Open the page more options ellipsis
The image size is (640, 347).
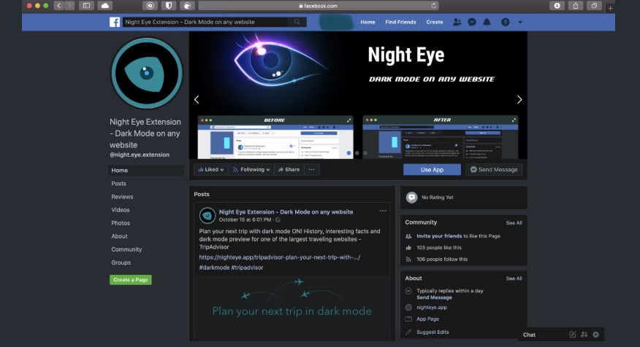click(312, 169)
